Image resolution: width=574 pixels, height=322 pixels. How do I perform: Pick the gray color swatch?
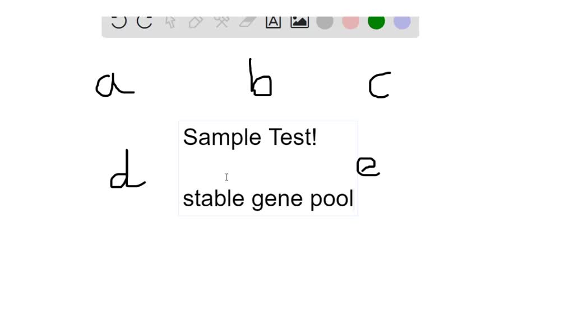coord(325,22)
